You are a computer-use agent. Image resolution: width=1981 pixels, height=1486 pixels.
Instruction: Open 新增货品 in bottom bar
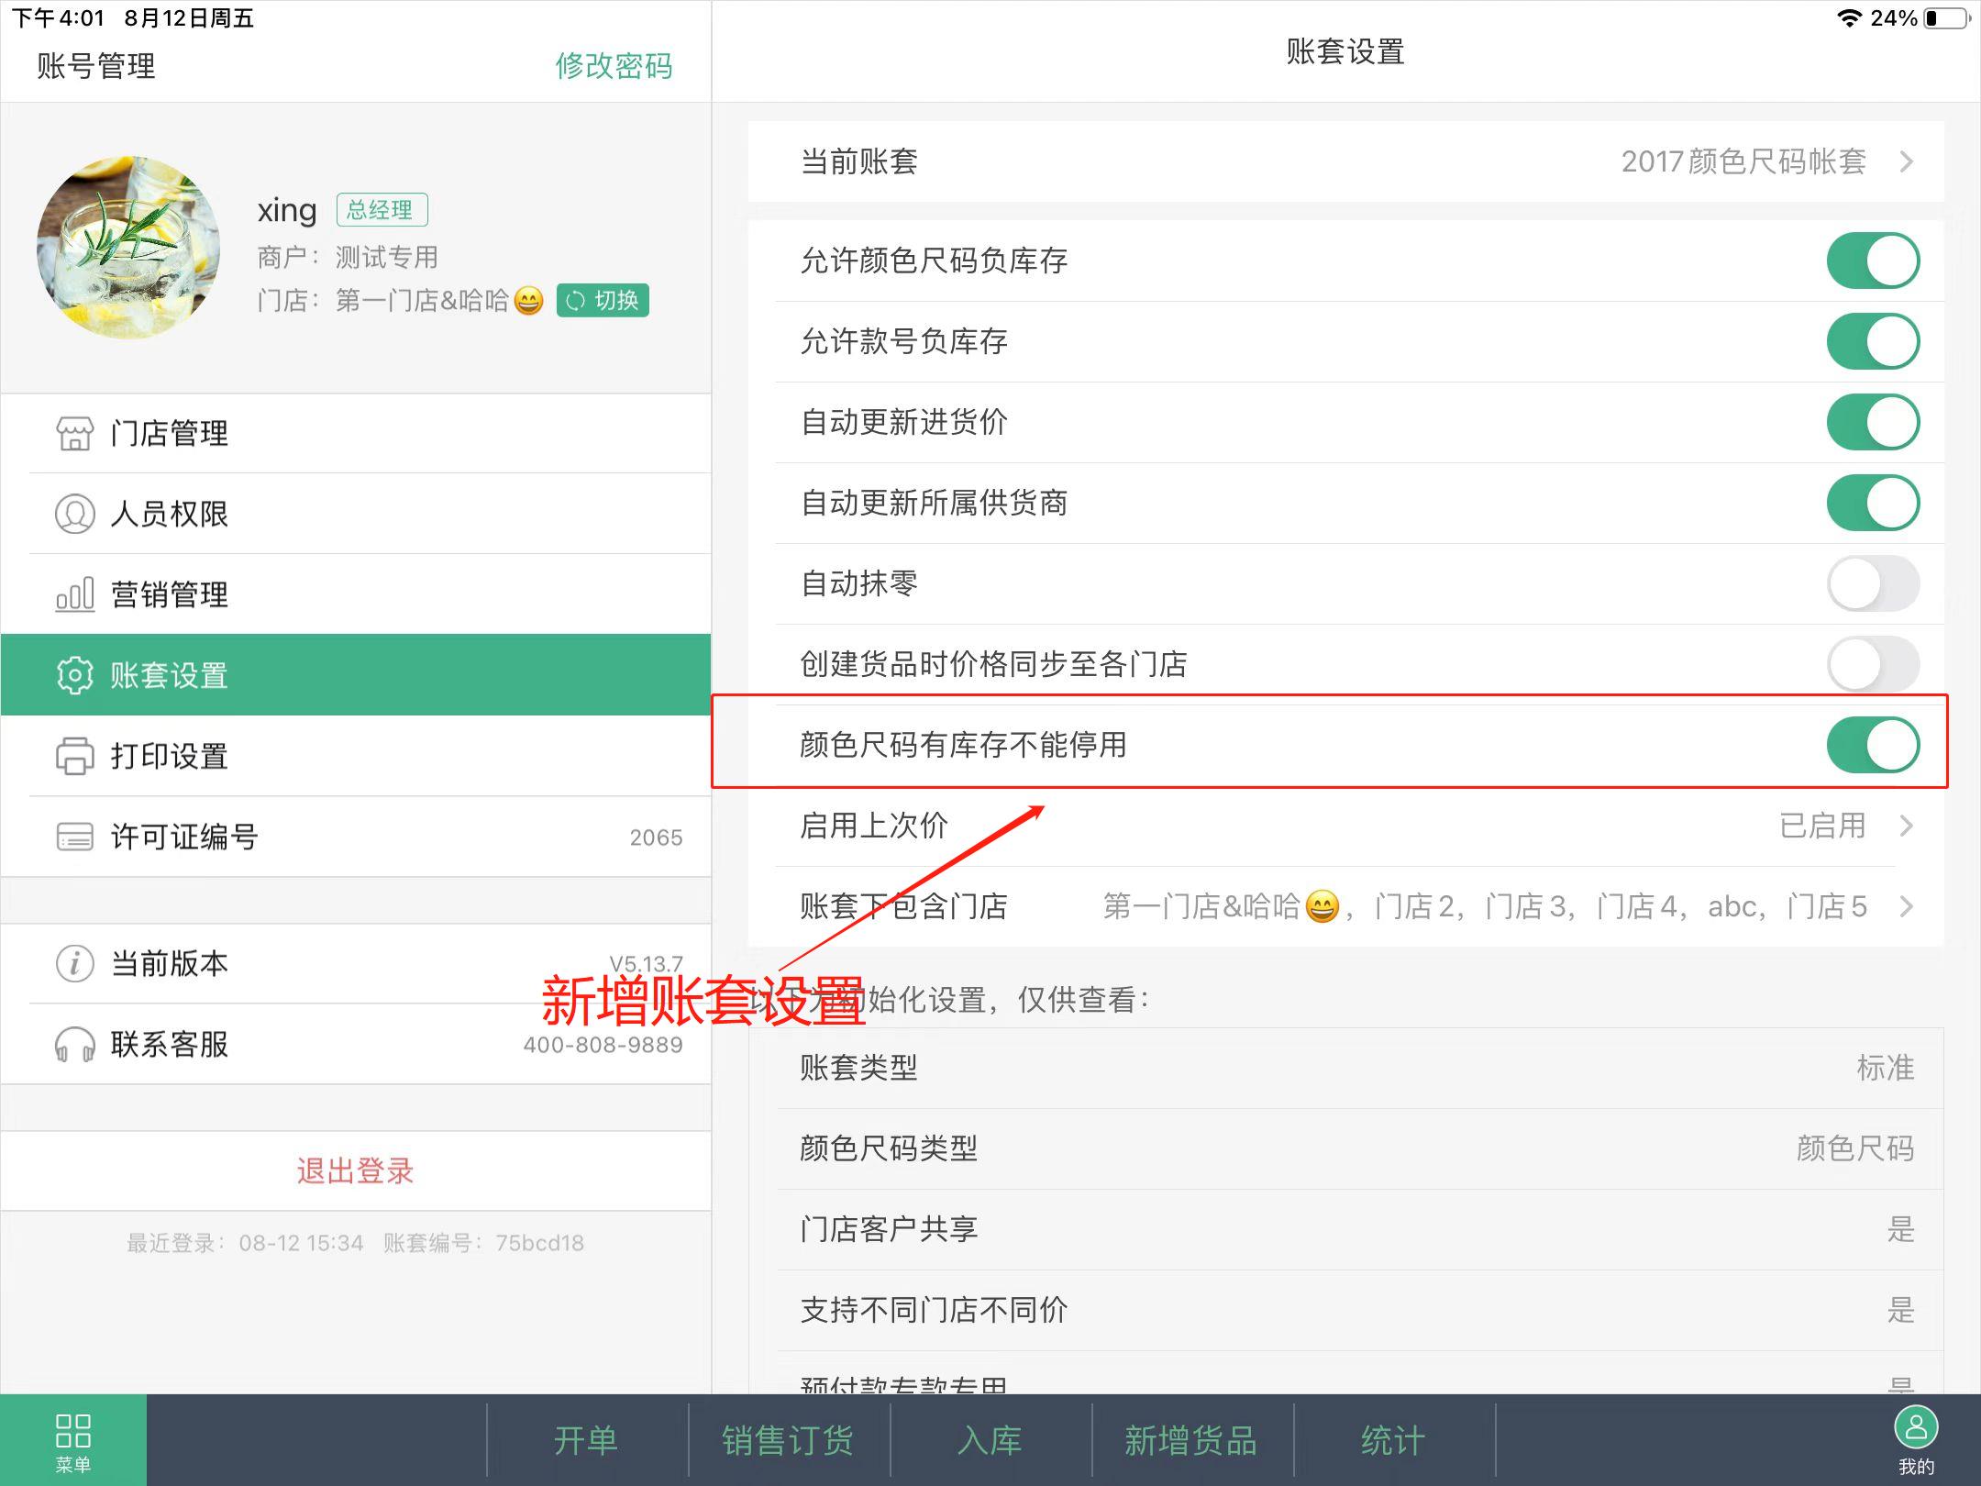coord(1191,1440)
